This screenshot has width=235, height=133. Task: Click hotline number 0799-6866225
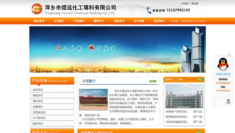tap(223, 83)
